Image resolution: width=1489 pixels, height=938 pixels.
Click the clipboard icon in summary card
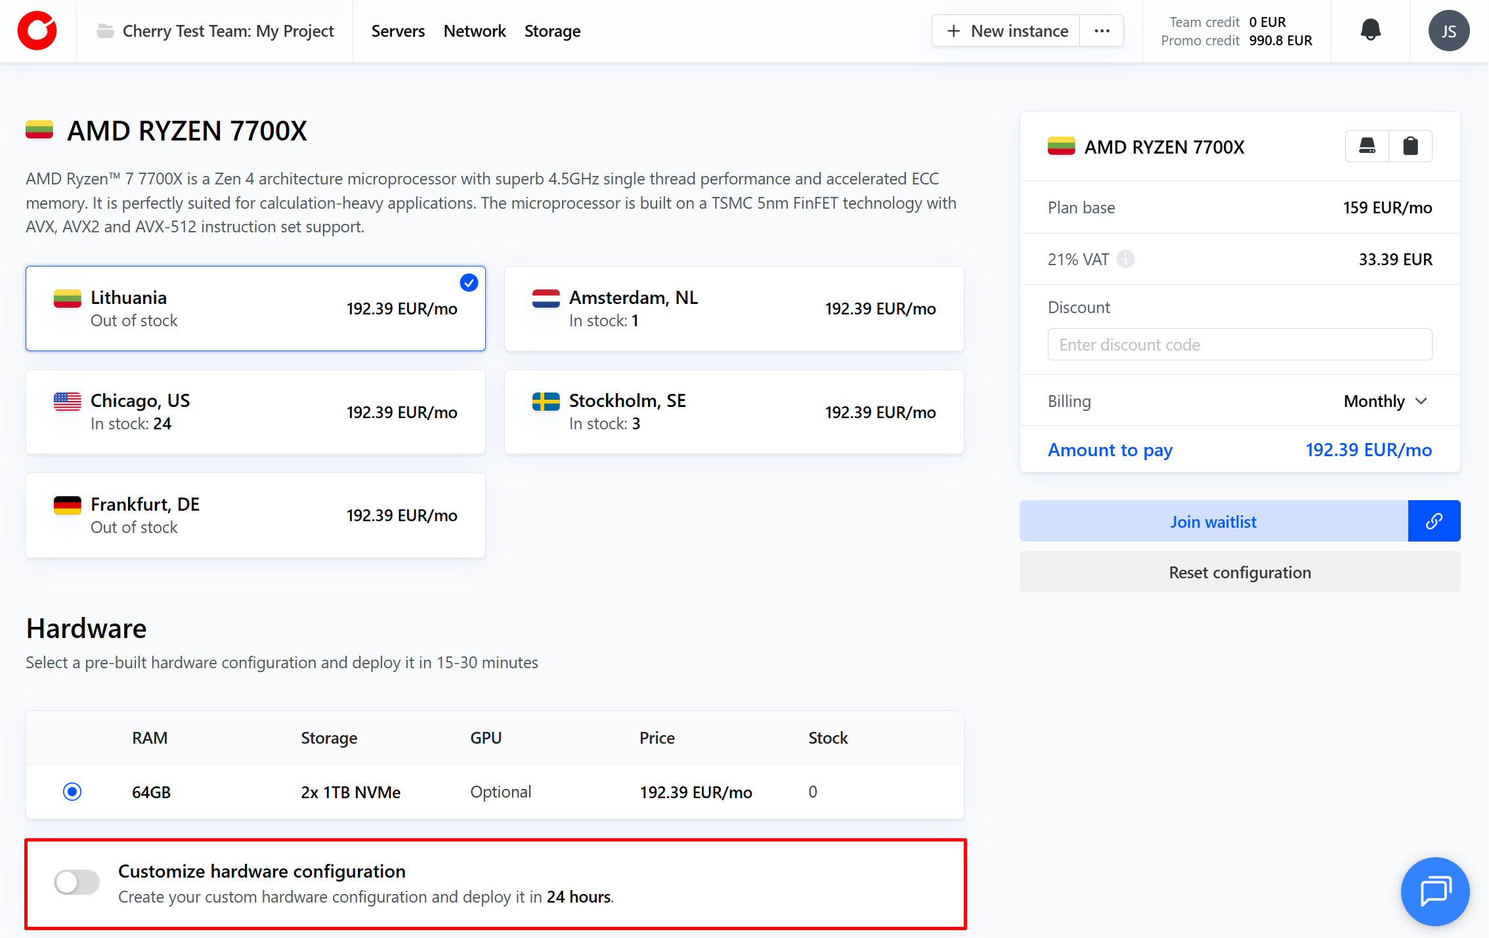pos(1410,146)
